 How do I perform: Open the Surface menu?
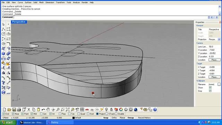(28, 2)
